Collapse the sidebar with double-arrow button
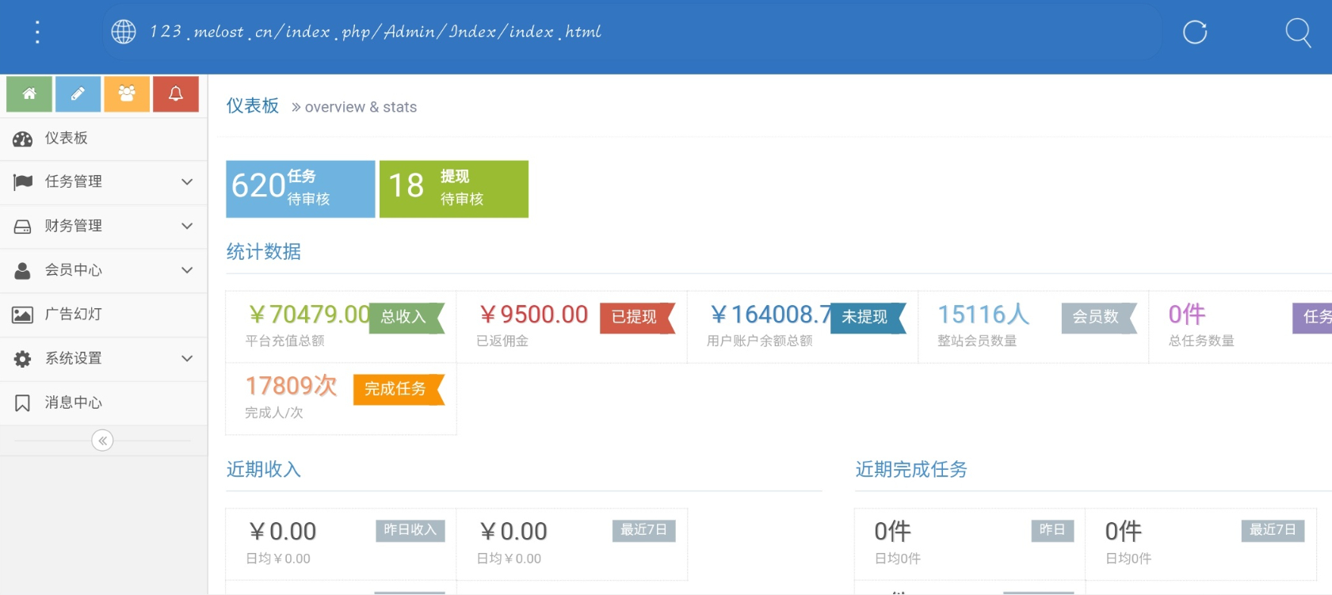 102,441
